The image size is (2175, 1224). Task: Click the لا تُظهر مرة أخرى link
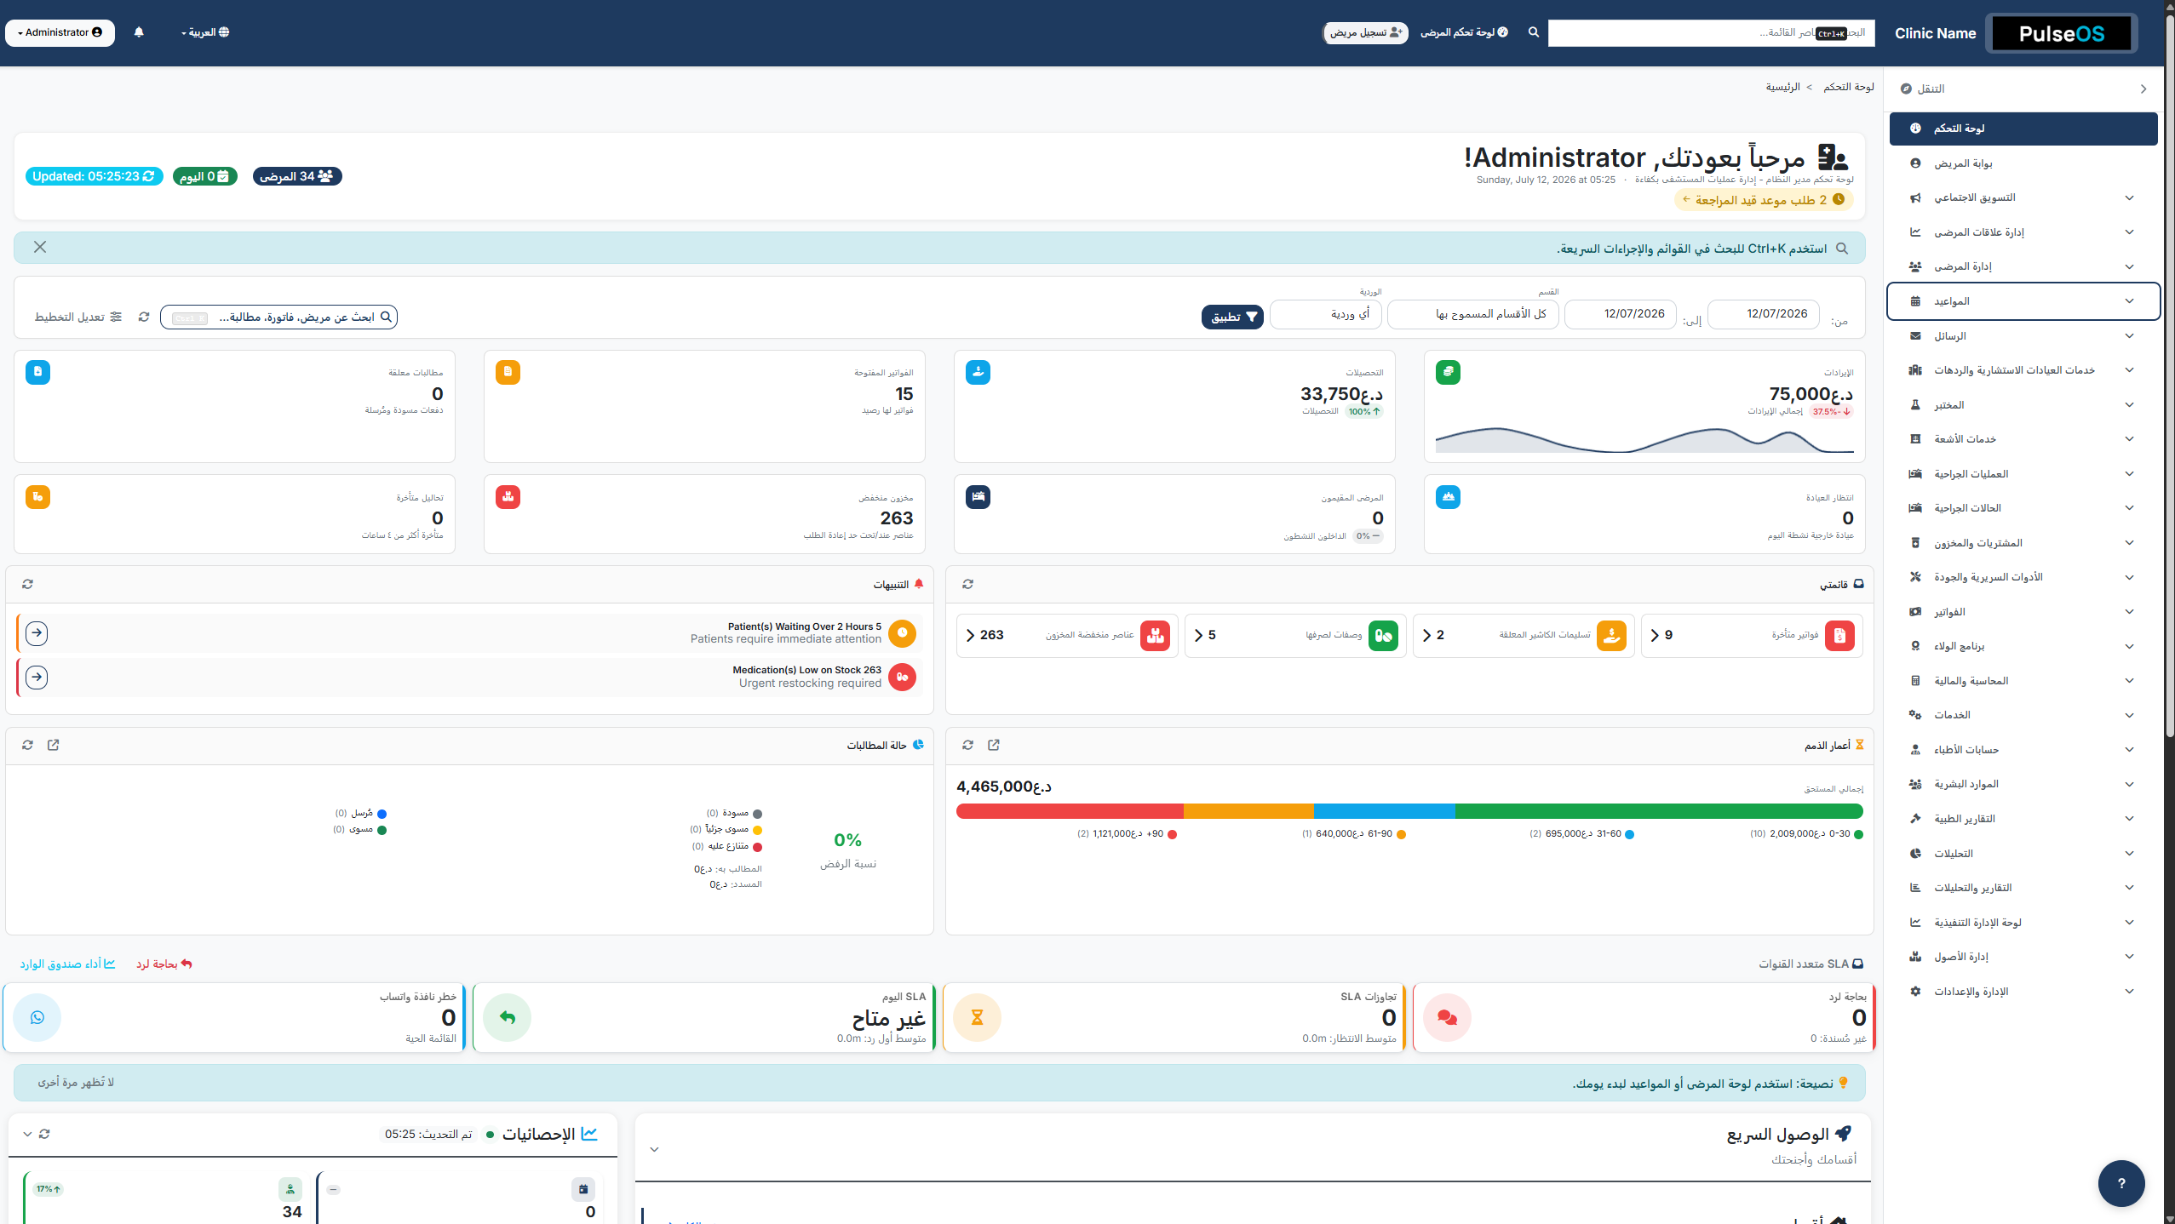point(76,1083)
